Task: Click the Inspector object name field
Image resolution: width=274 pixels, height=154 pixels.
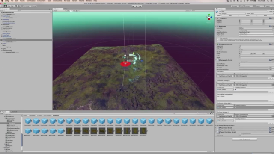Action: [x=244, y=12]
